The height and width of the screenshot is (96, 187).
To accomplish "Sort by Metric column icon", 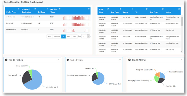I will (179, 9).
